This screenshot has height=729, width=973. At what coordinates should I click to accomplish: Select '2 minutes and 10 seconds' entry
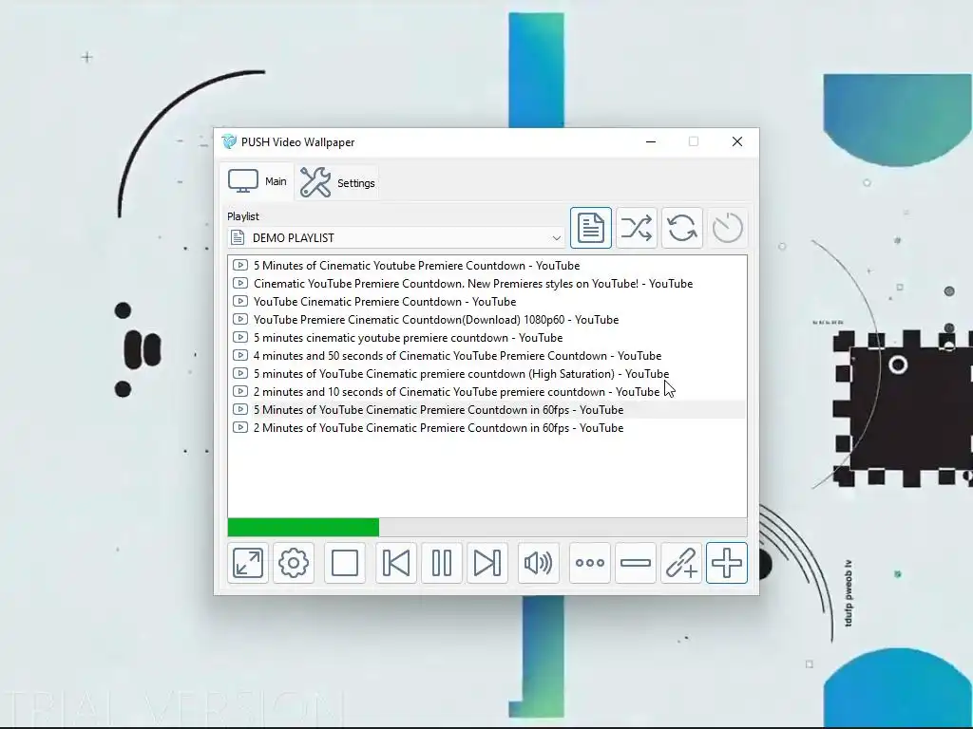pos(487,391)
